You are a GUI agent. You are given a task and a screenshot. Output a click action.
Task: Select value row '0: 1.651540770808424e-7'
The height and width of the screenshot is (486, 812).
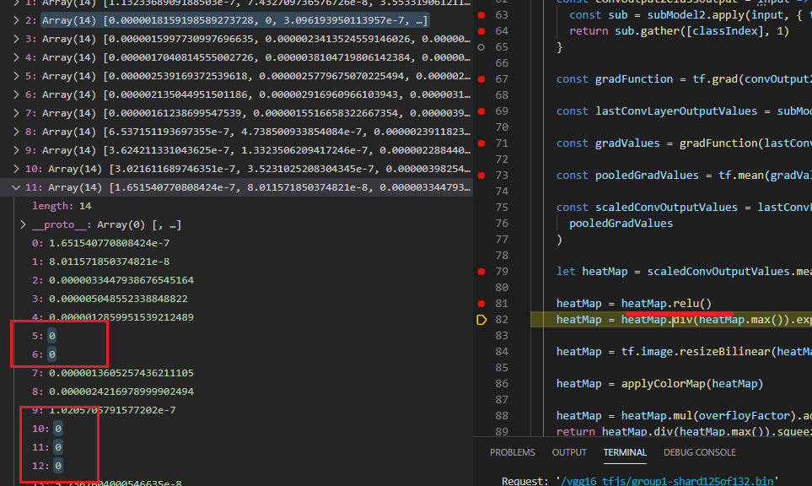point(100,243)
